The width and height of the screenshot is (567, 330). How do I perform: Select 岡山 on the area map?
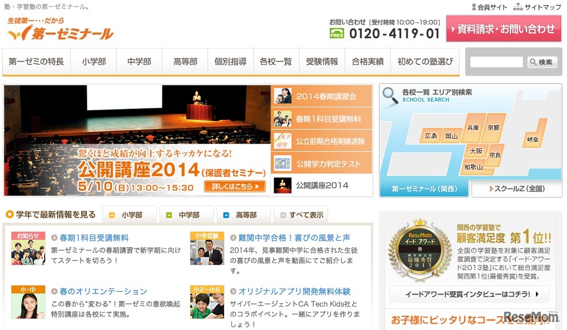click(452, 136)
